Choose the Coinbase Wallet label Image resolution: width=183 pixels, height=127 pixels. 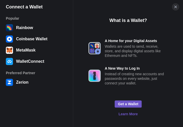[32, 39]
